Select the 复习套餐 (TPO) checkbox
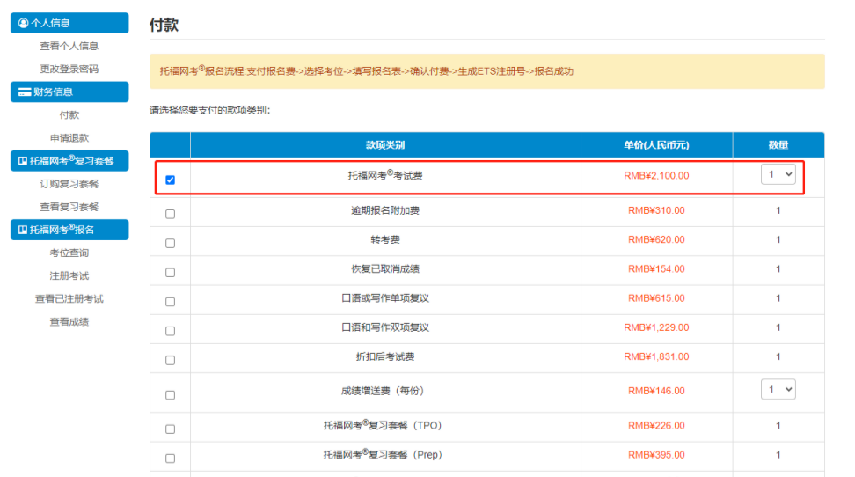Screen dimensions: 855x477 pyautogui.click(x=170, y=429)
